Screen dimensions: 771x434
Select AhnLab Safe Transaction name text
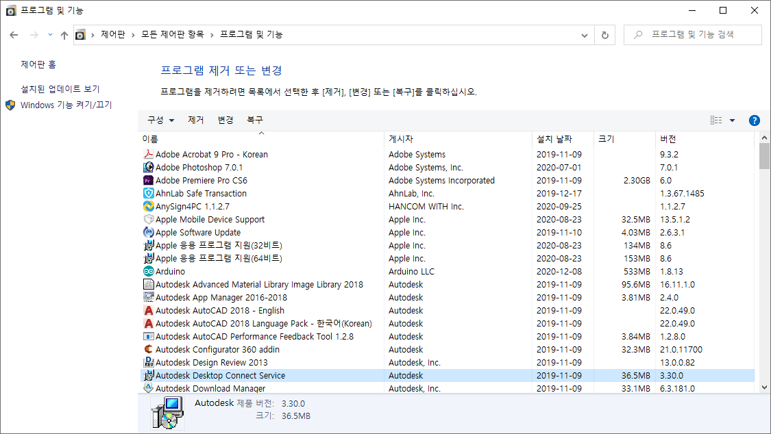click(x=201, y=194)
